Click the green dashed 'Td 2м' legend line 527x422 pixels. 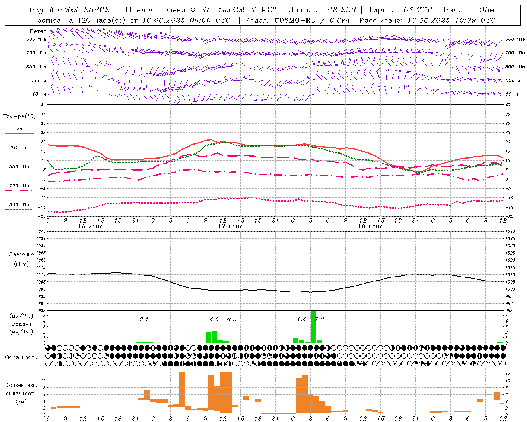click(x=18, y=152)
